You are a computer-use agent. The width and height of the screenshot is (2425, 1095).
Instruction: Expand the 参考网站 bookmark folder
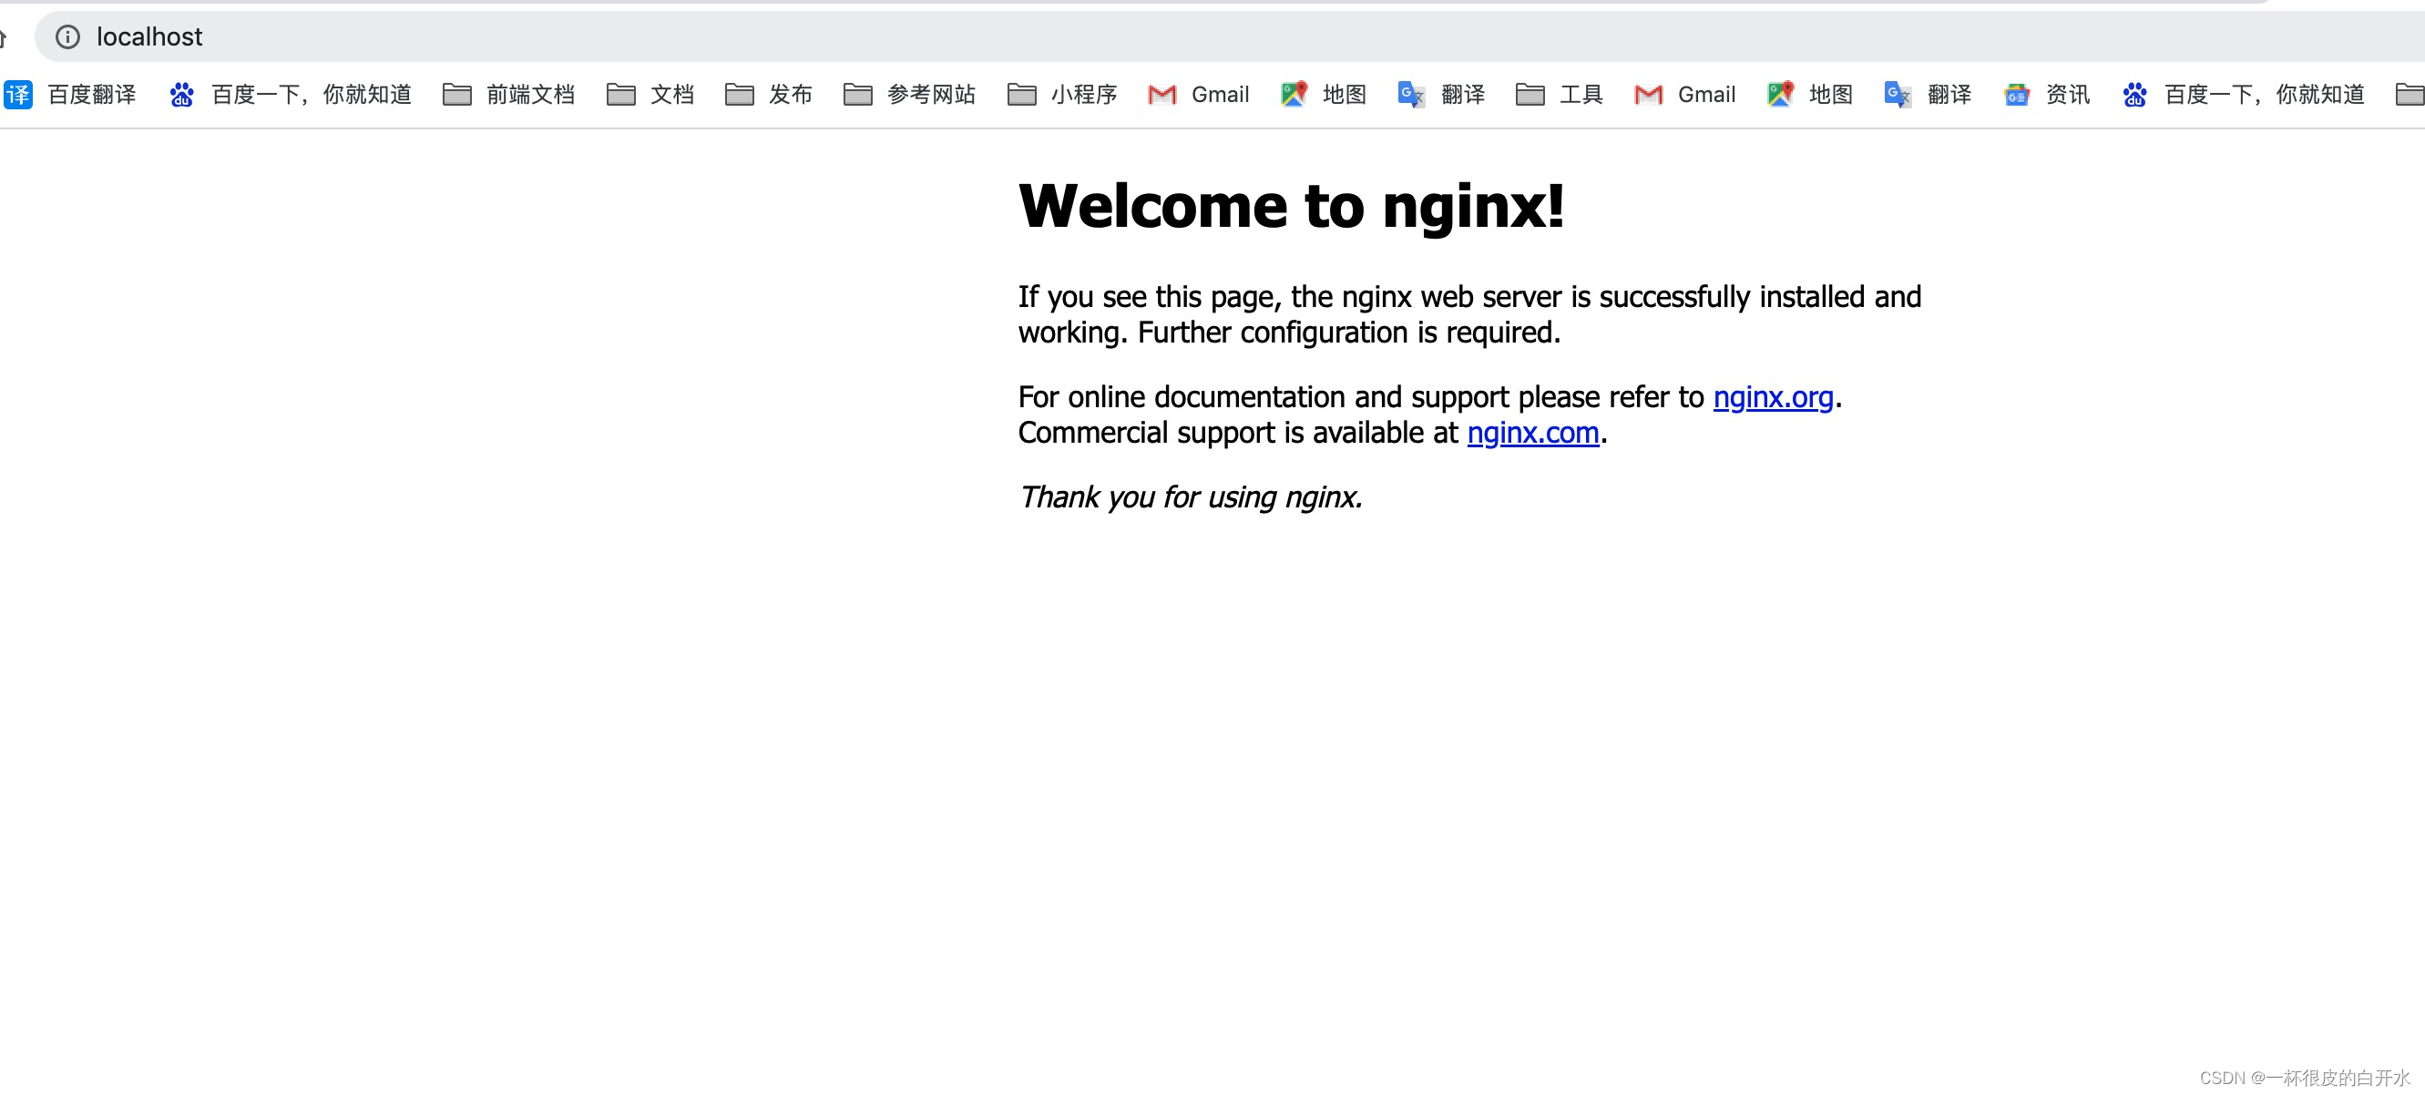click(x=857, y=94)
